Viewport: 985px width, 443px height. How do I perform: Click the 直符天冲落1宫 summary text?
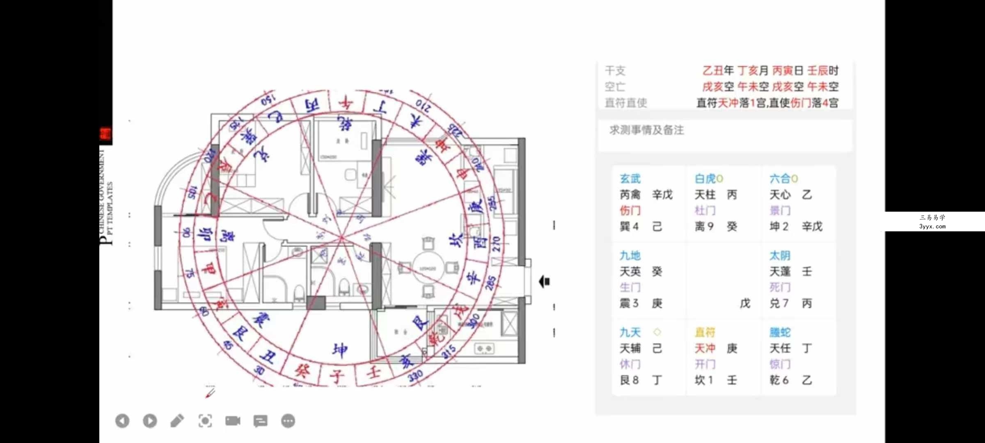click(731, 103)
